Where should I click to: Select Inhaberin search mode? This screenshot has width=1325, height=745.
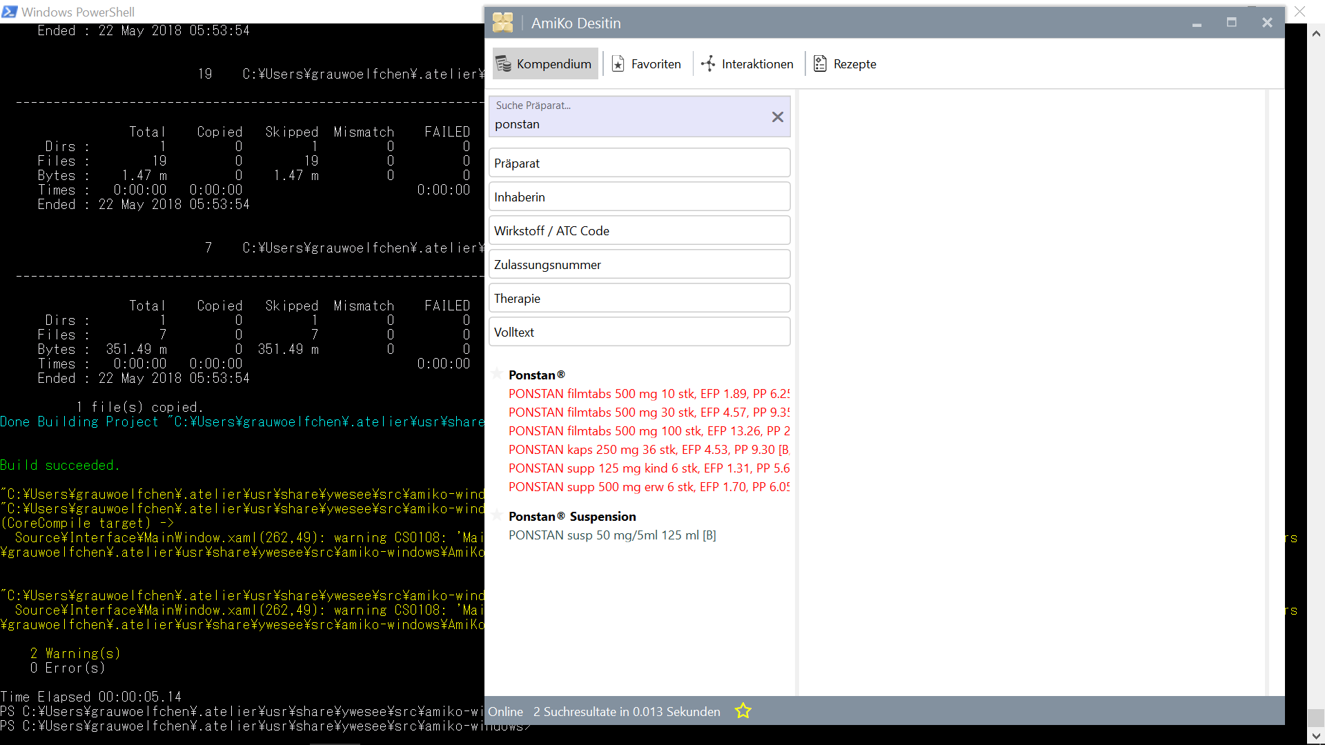point(640,197)
